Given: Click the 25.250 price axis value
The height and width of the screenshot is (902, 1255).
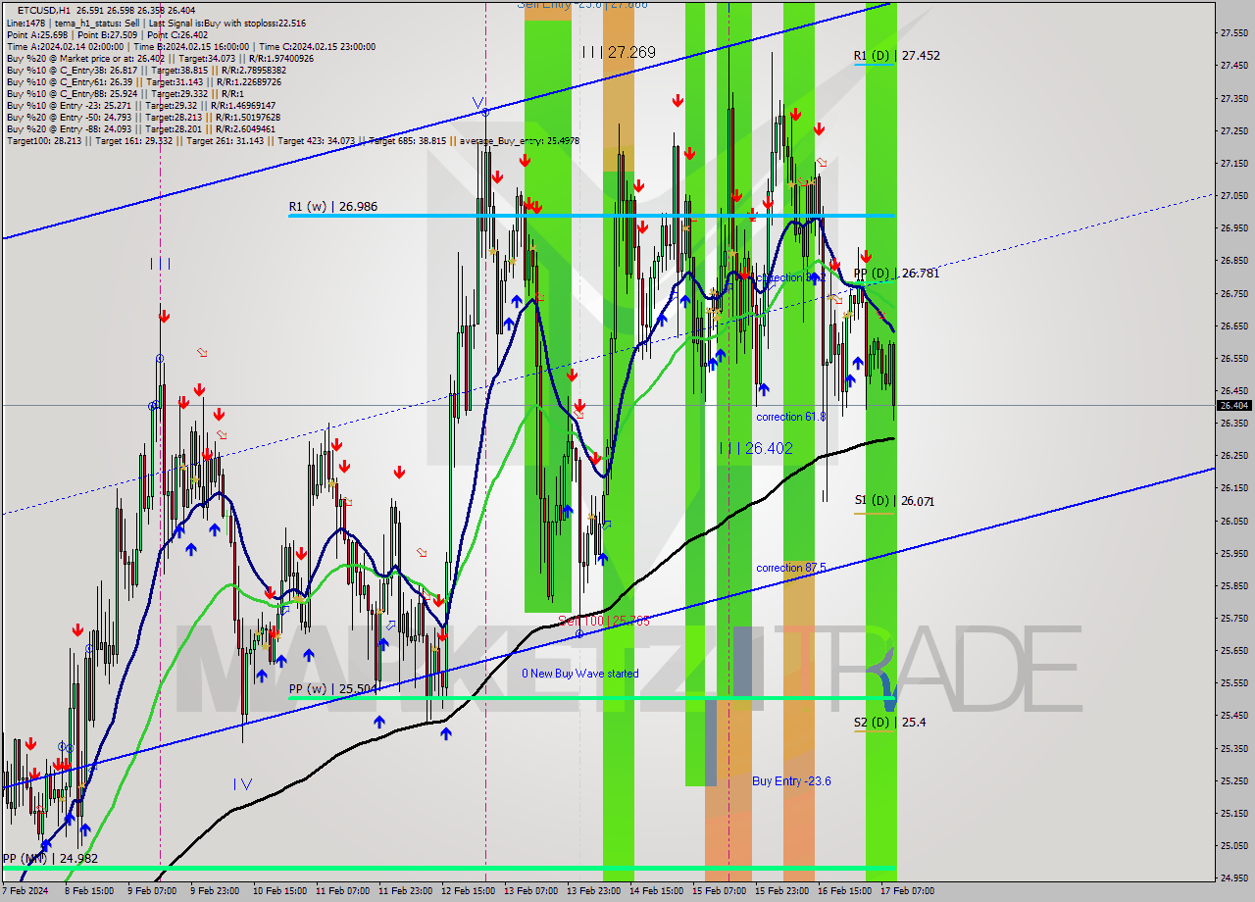Looking at the screenshot, I should [x=1233, y=780].
